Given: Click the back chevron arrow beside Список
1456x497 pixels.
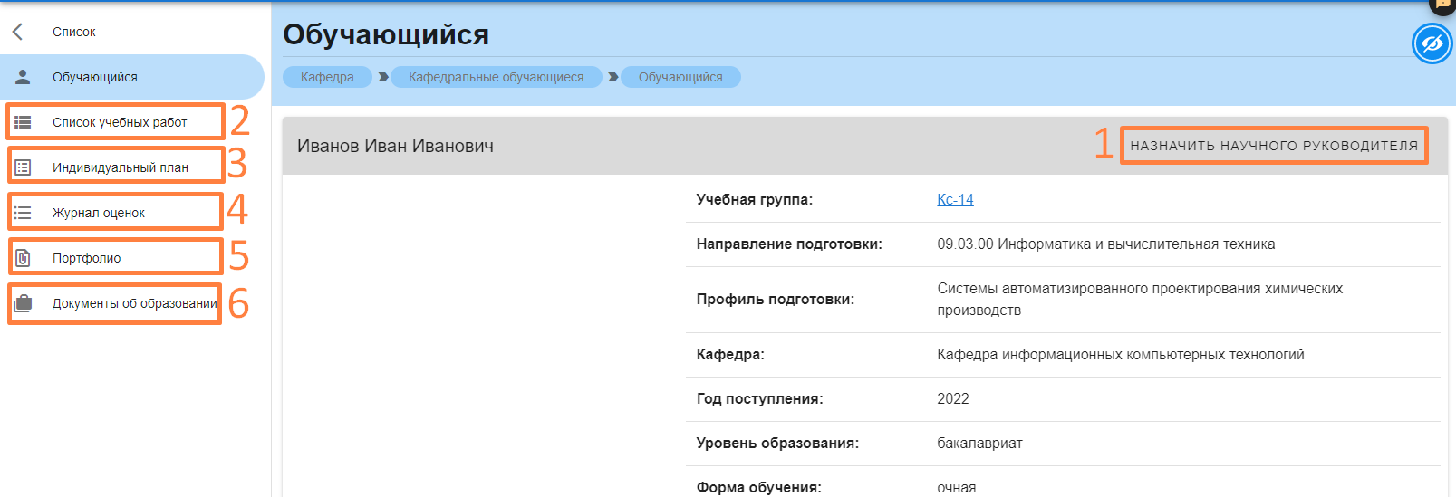Looking at the screenshot, I should (x=17, y=32).
